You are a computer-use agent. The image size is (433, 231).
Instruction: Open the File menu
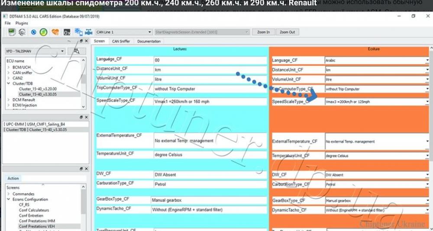point(7,23)
